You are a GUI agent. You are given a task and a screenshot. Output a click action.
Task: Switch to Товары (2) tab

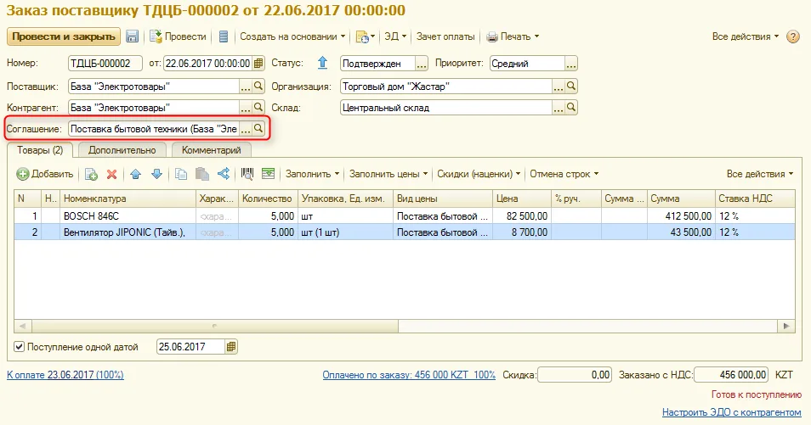click(40, 150)
